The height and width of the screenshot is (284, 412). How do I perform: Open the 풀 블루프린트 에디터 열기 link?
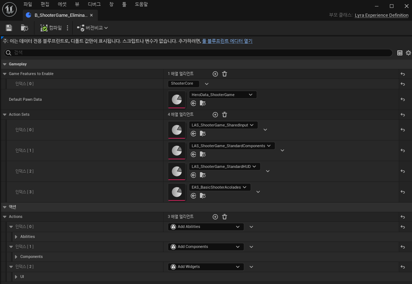point(227,41)
